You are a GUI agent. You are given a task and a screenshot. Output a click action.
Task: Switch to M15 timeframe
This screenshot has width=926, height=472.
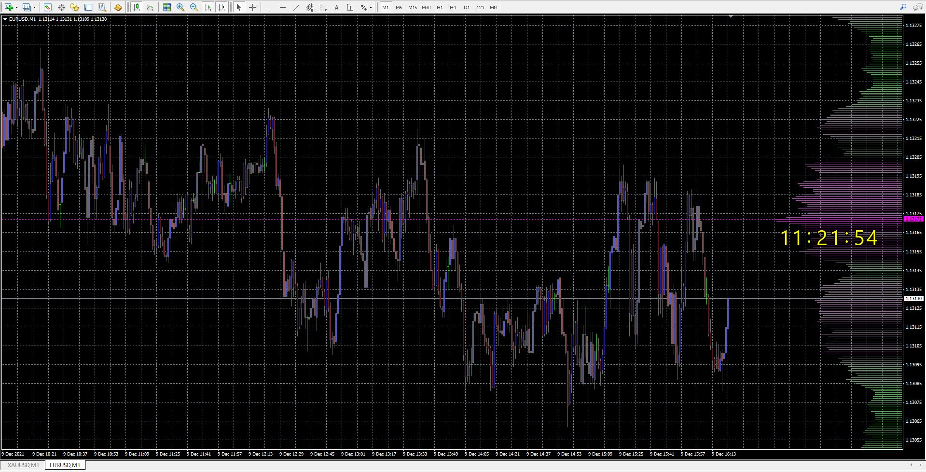[x=413, y=7]
